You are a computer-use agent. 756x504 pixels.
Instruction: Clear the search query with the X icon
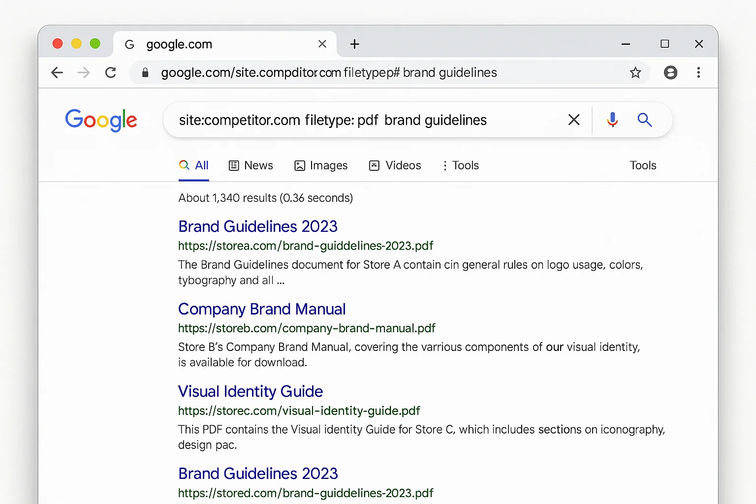573,120
